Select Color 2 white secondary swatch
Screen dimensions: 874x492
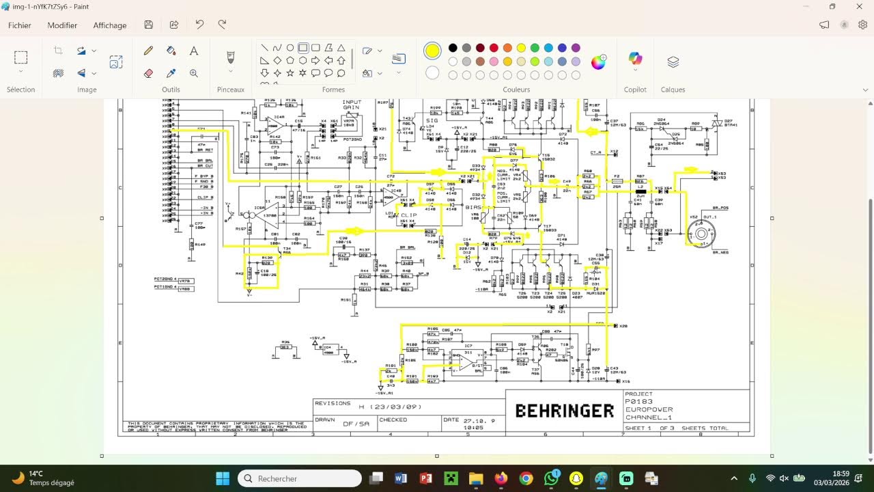(432, 72)
